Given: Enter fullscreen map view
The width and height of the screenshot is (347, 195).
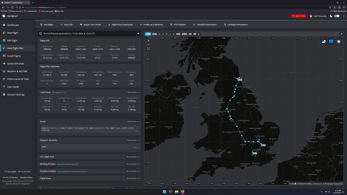Looking at the screenshot, I should coord(148,49).
